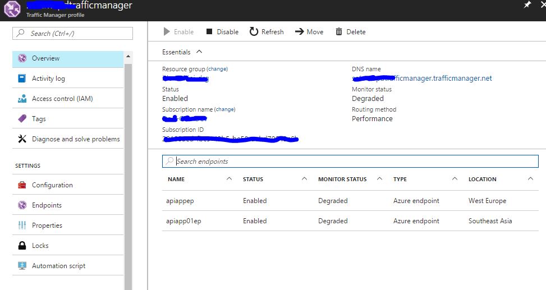Click the Refresh button label
Screen dimensions: 546x290
(x=272, y=31)
